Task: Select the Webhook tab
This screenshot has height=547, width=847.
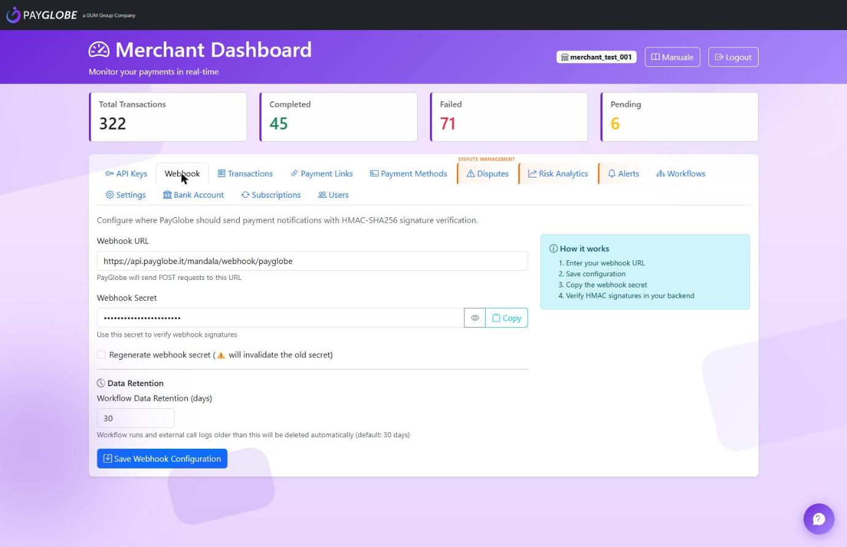Action: point(182,174)
